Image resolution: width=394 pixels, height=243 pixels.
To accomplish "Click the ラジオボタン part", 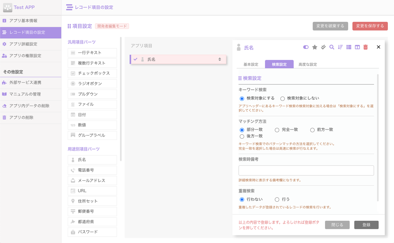I will click(92, 84).
